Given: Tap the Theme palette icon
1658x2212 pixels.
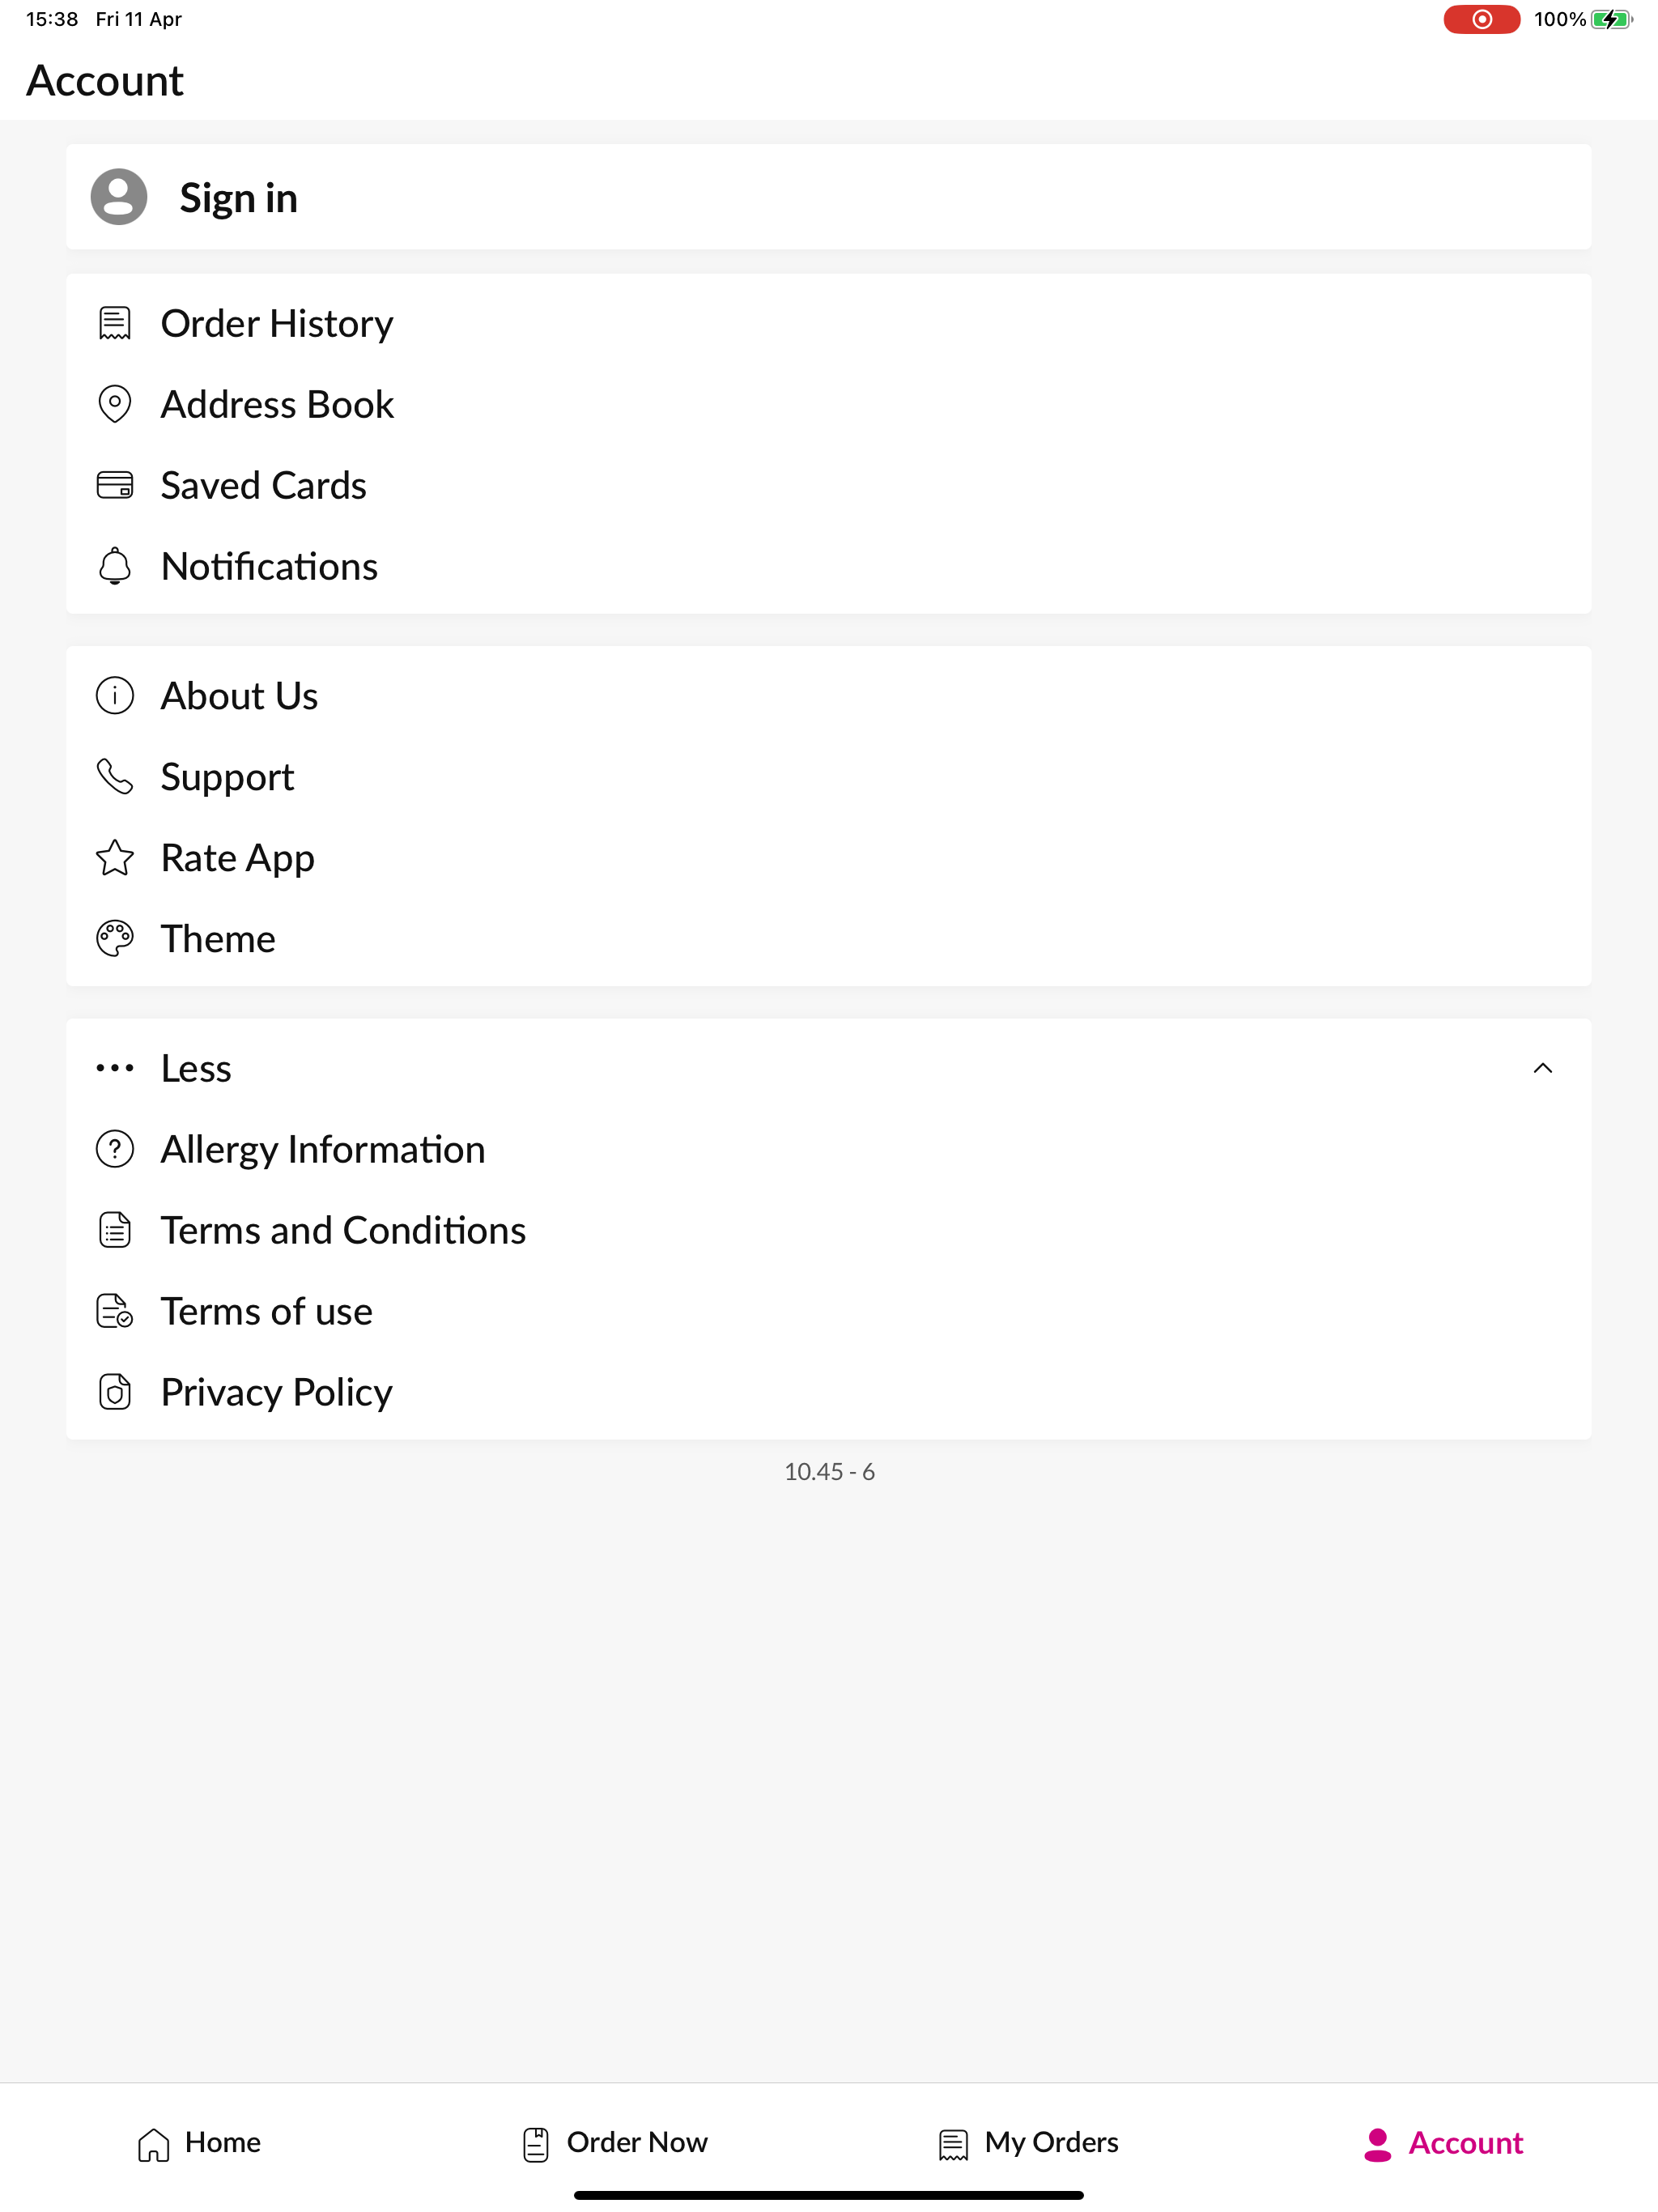Looking at the screenshot, I should point(115,939).
